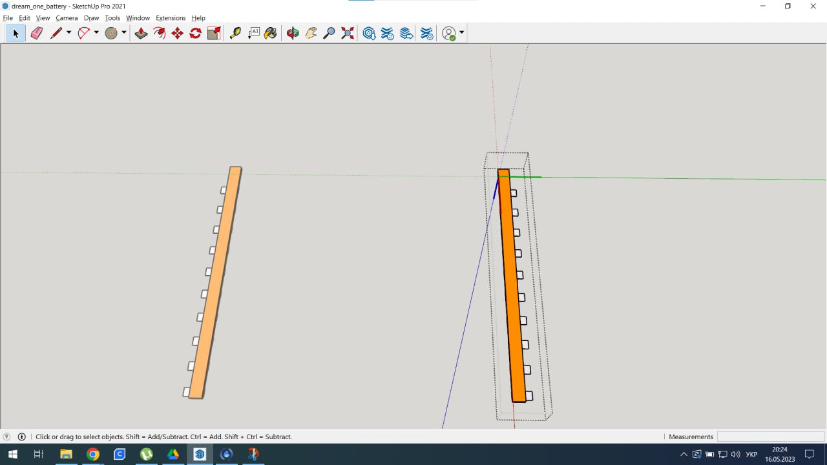
Task: Open the Camera menu
Action: [x=67, y=18]
